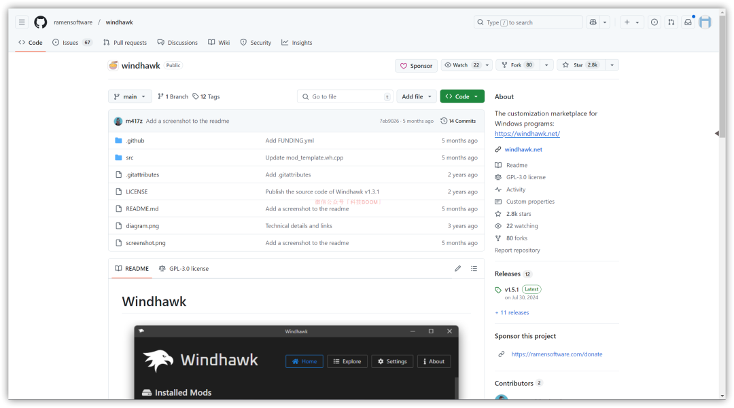Switch to the Pull requests tab
Viewport: 734px width, 408px height.
pos(125,43)
